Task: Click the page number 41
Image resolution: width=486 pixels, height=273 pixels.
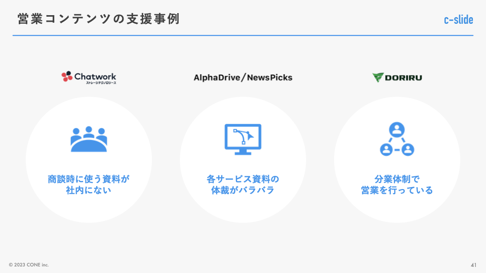Action: pyautogui.click(x=473, y=265)
